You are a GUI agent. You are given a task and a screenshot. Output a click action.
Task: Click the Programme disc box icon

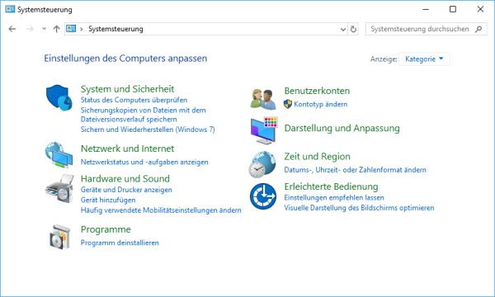(x=59, y=237)
